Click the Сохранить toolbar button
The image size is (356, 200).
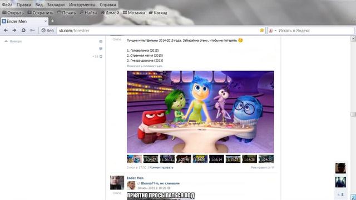tap(41, 13)
